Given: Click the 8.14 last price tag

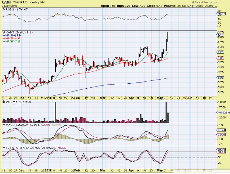Looking at the screenshot, I should pyautogui.click(x=220, y=35).
